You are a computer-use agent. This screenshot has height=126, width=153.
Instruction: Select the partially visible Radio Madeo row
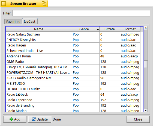[73, 110]
